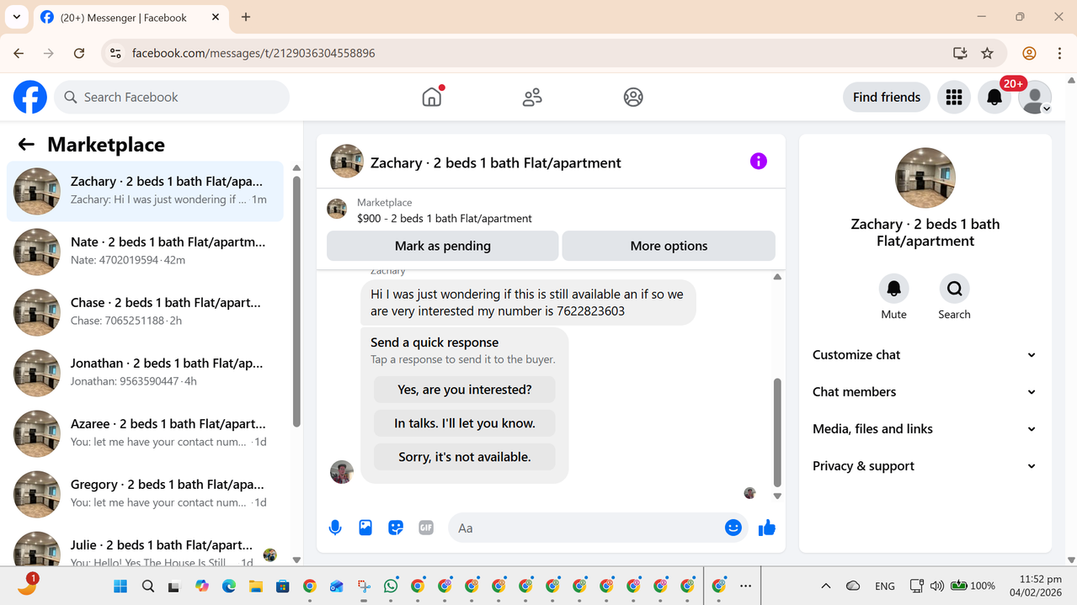
Task: Click Find friends button
Action: [x=887, y=98]
